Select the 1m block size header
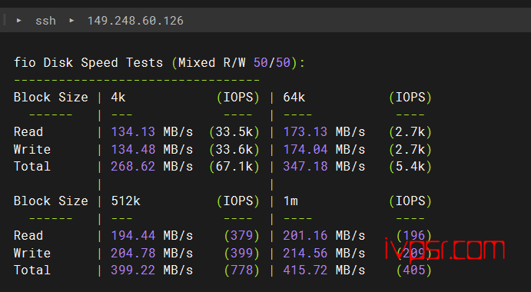 point(290,201)
